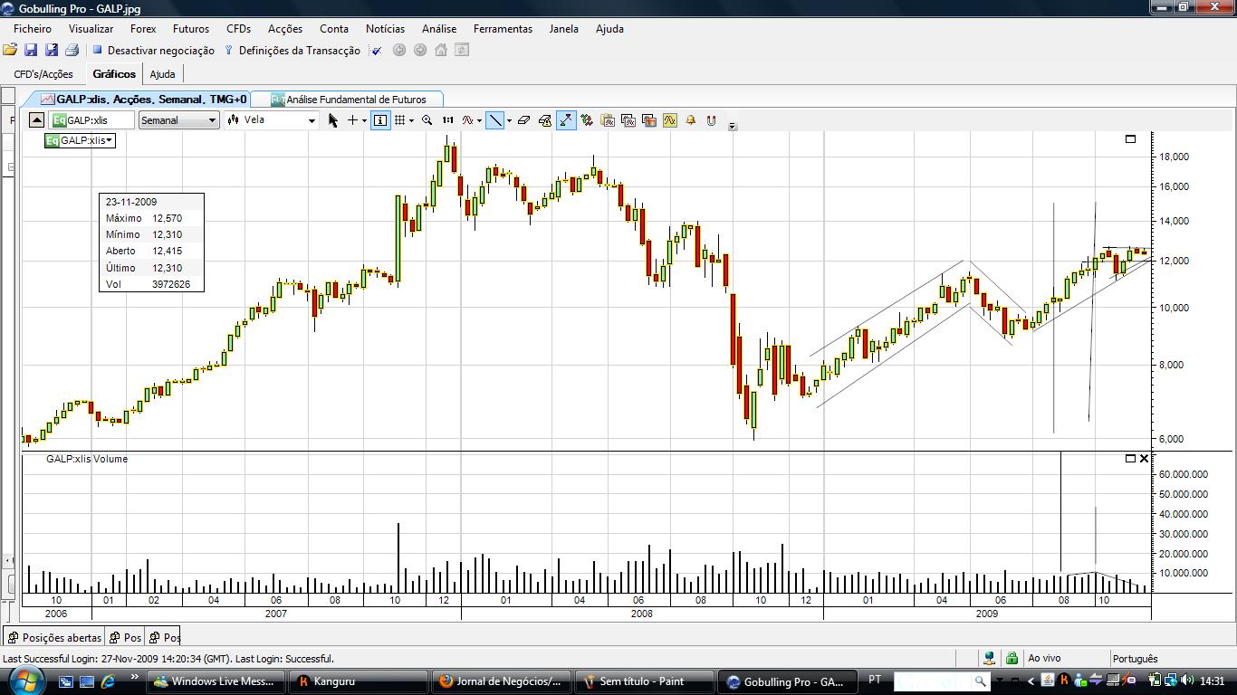
Task: Close the GALP:xlis Volume pane
Action: click(1144, 459)
